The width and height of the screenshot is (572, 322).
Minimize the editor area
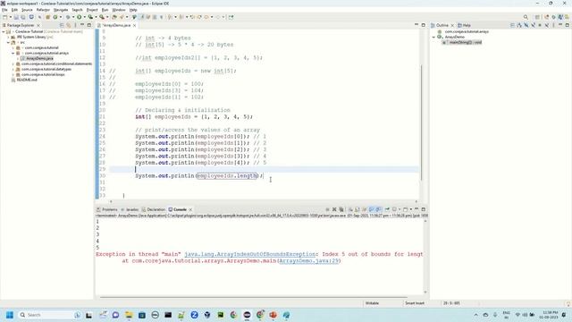pos(416,25)
